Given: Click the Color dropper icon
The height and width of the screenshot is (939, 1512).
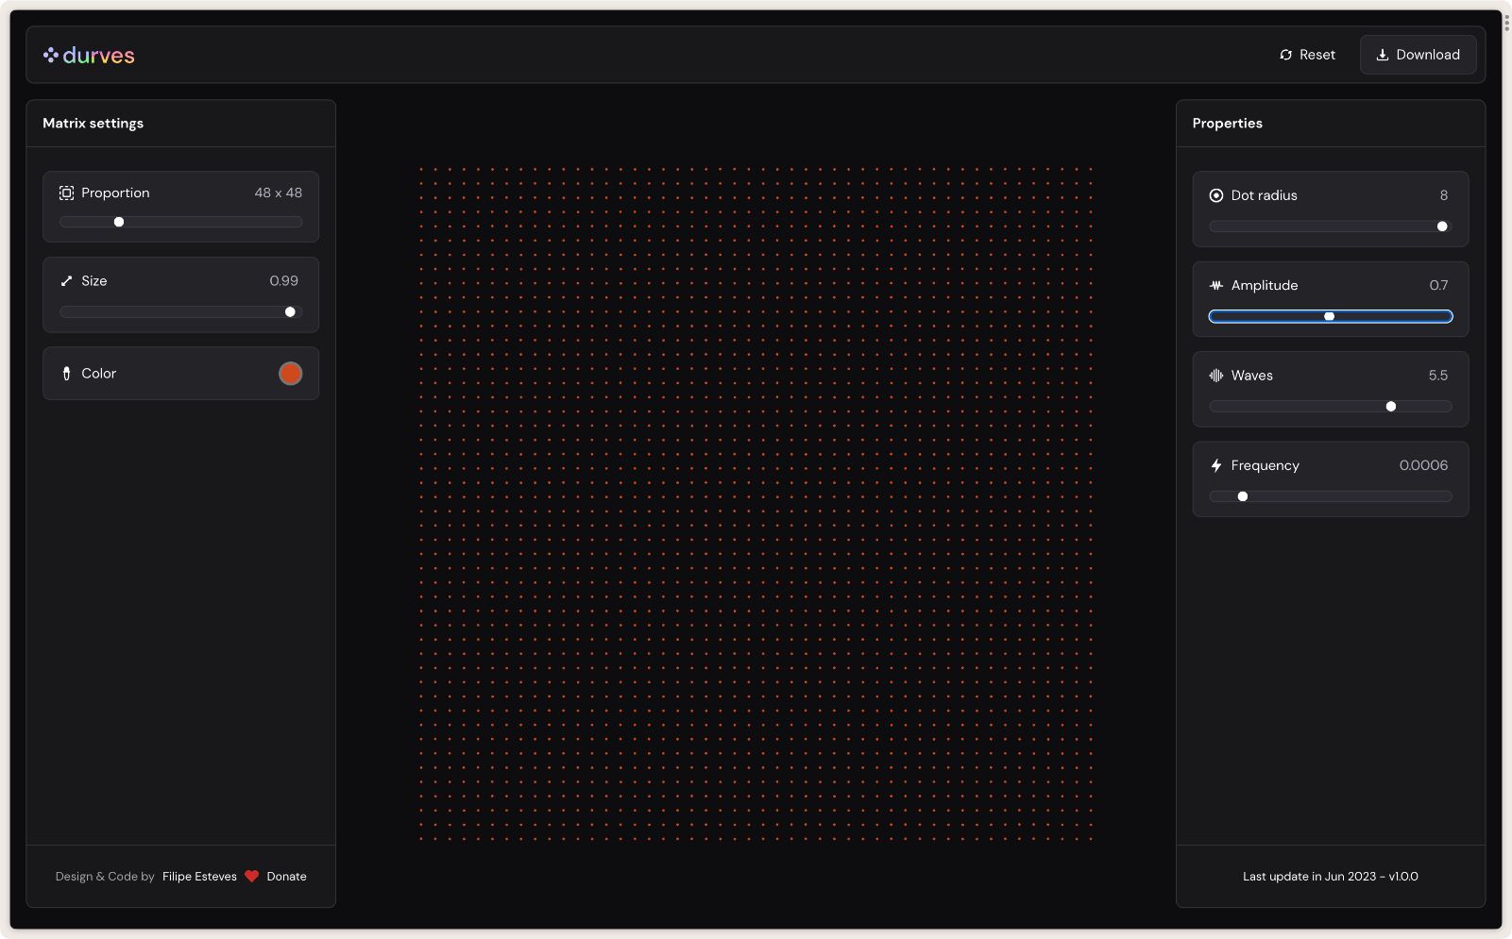Looking at the screenshot, I should pos(66,374).
